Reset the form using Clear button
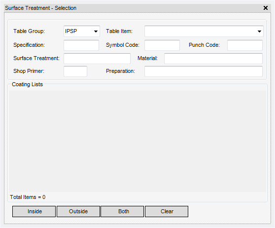Viewport: 275px width, 228px height. [x=167, y=212]
